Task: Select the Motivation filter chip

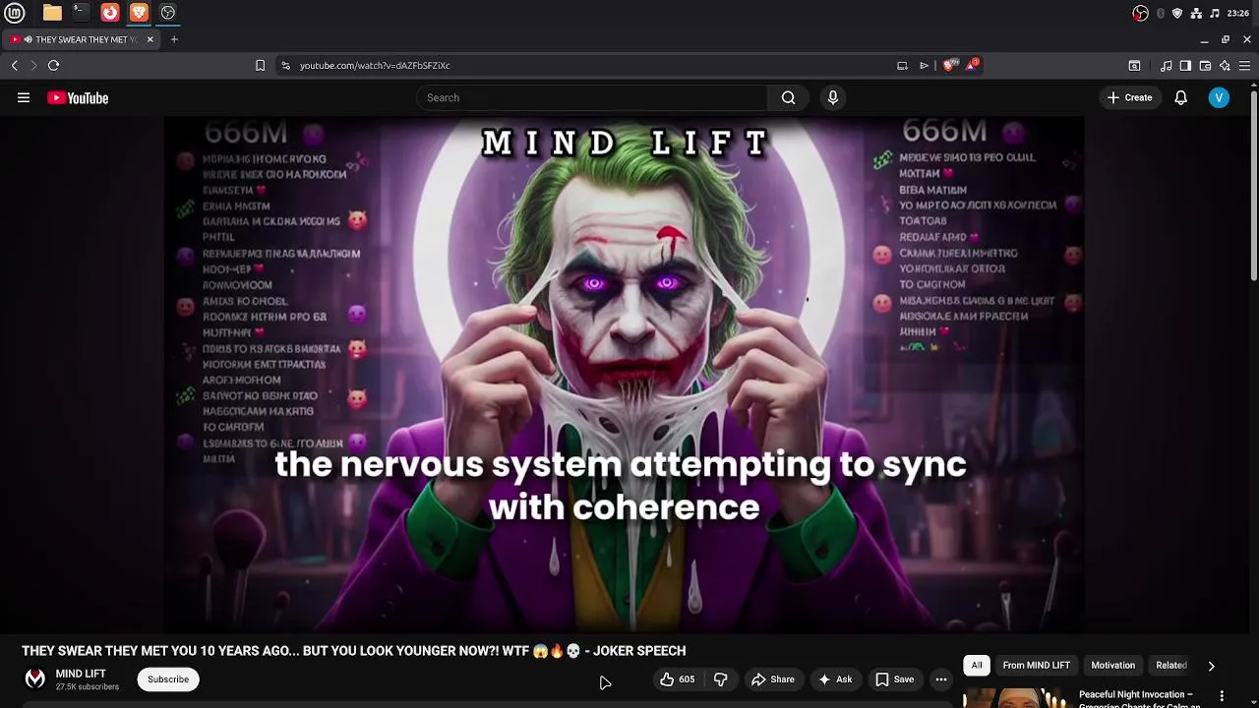Action: (x=1112, y=666)
